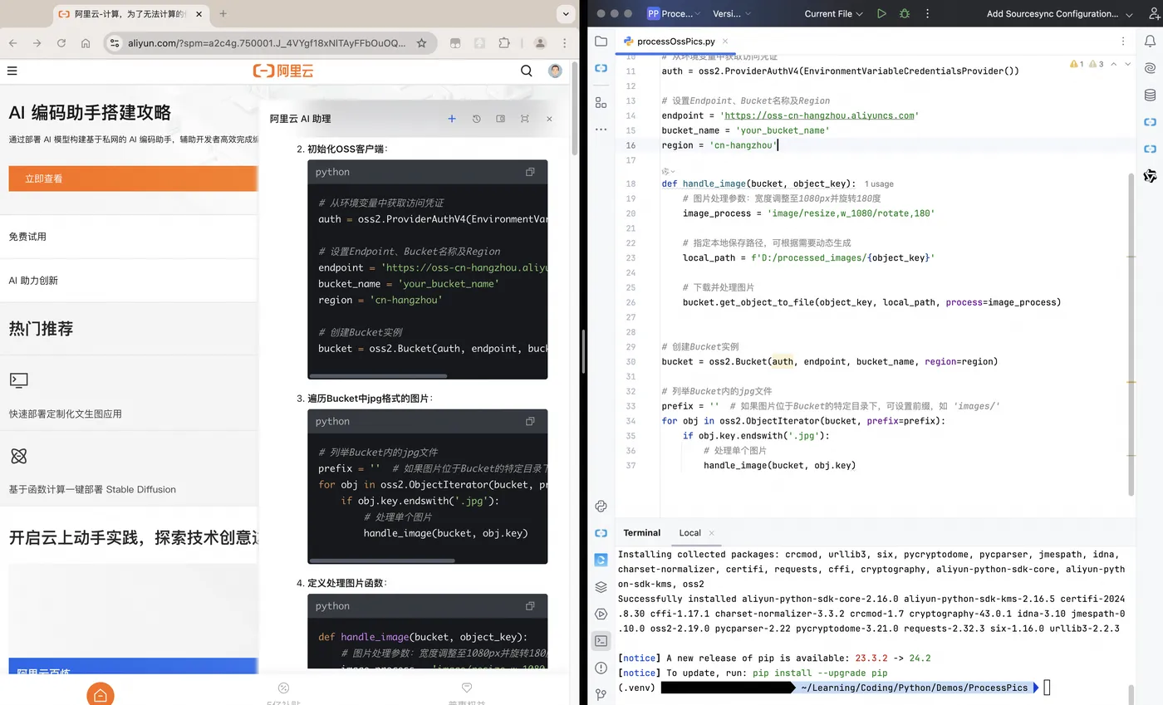Viewport: 1163px width, 705px height.
Task: Open the Structure tool window icon in PyCharm
Action: pyautogui.click(x=601, y=102)
